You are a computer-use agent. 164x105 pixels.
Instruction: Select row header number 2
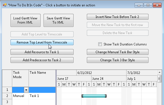[x=7, y=96]
